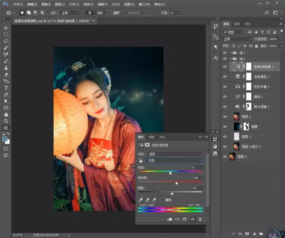Click the Zoom tool in the toolbar
The image size is (285, 238).
click(x=6, y=121)
